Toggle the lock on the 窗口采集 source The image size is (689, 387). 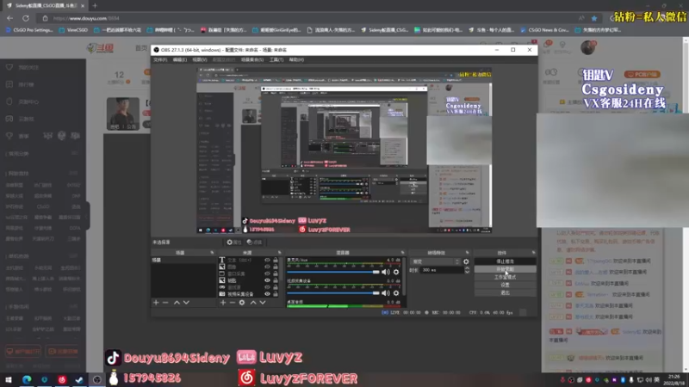click(x=276, y=273)
